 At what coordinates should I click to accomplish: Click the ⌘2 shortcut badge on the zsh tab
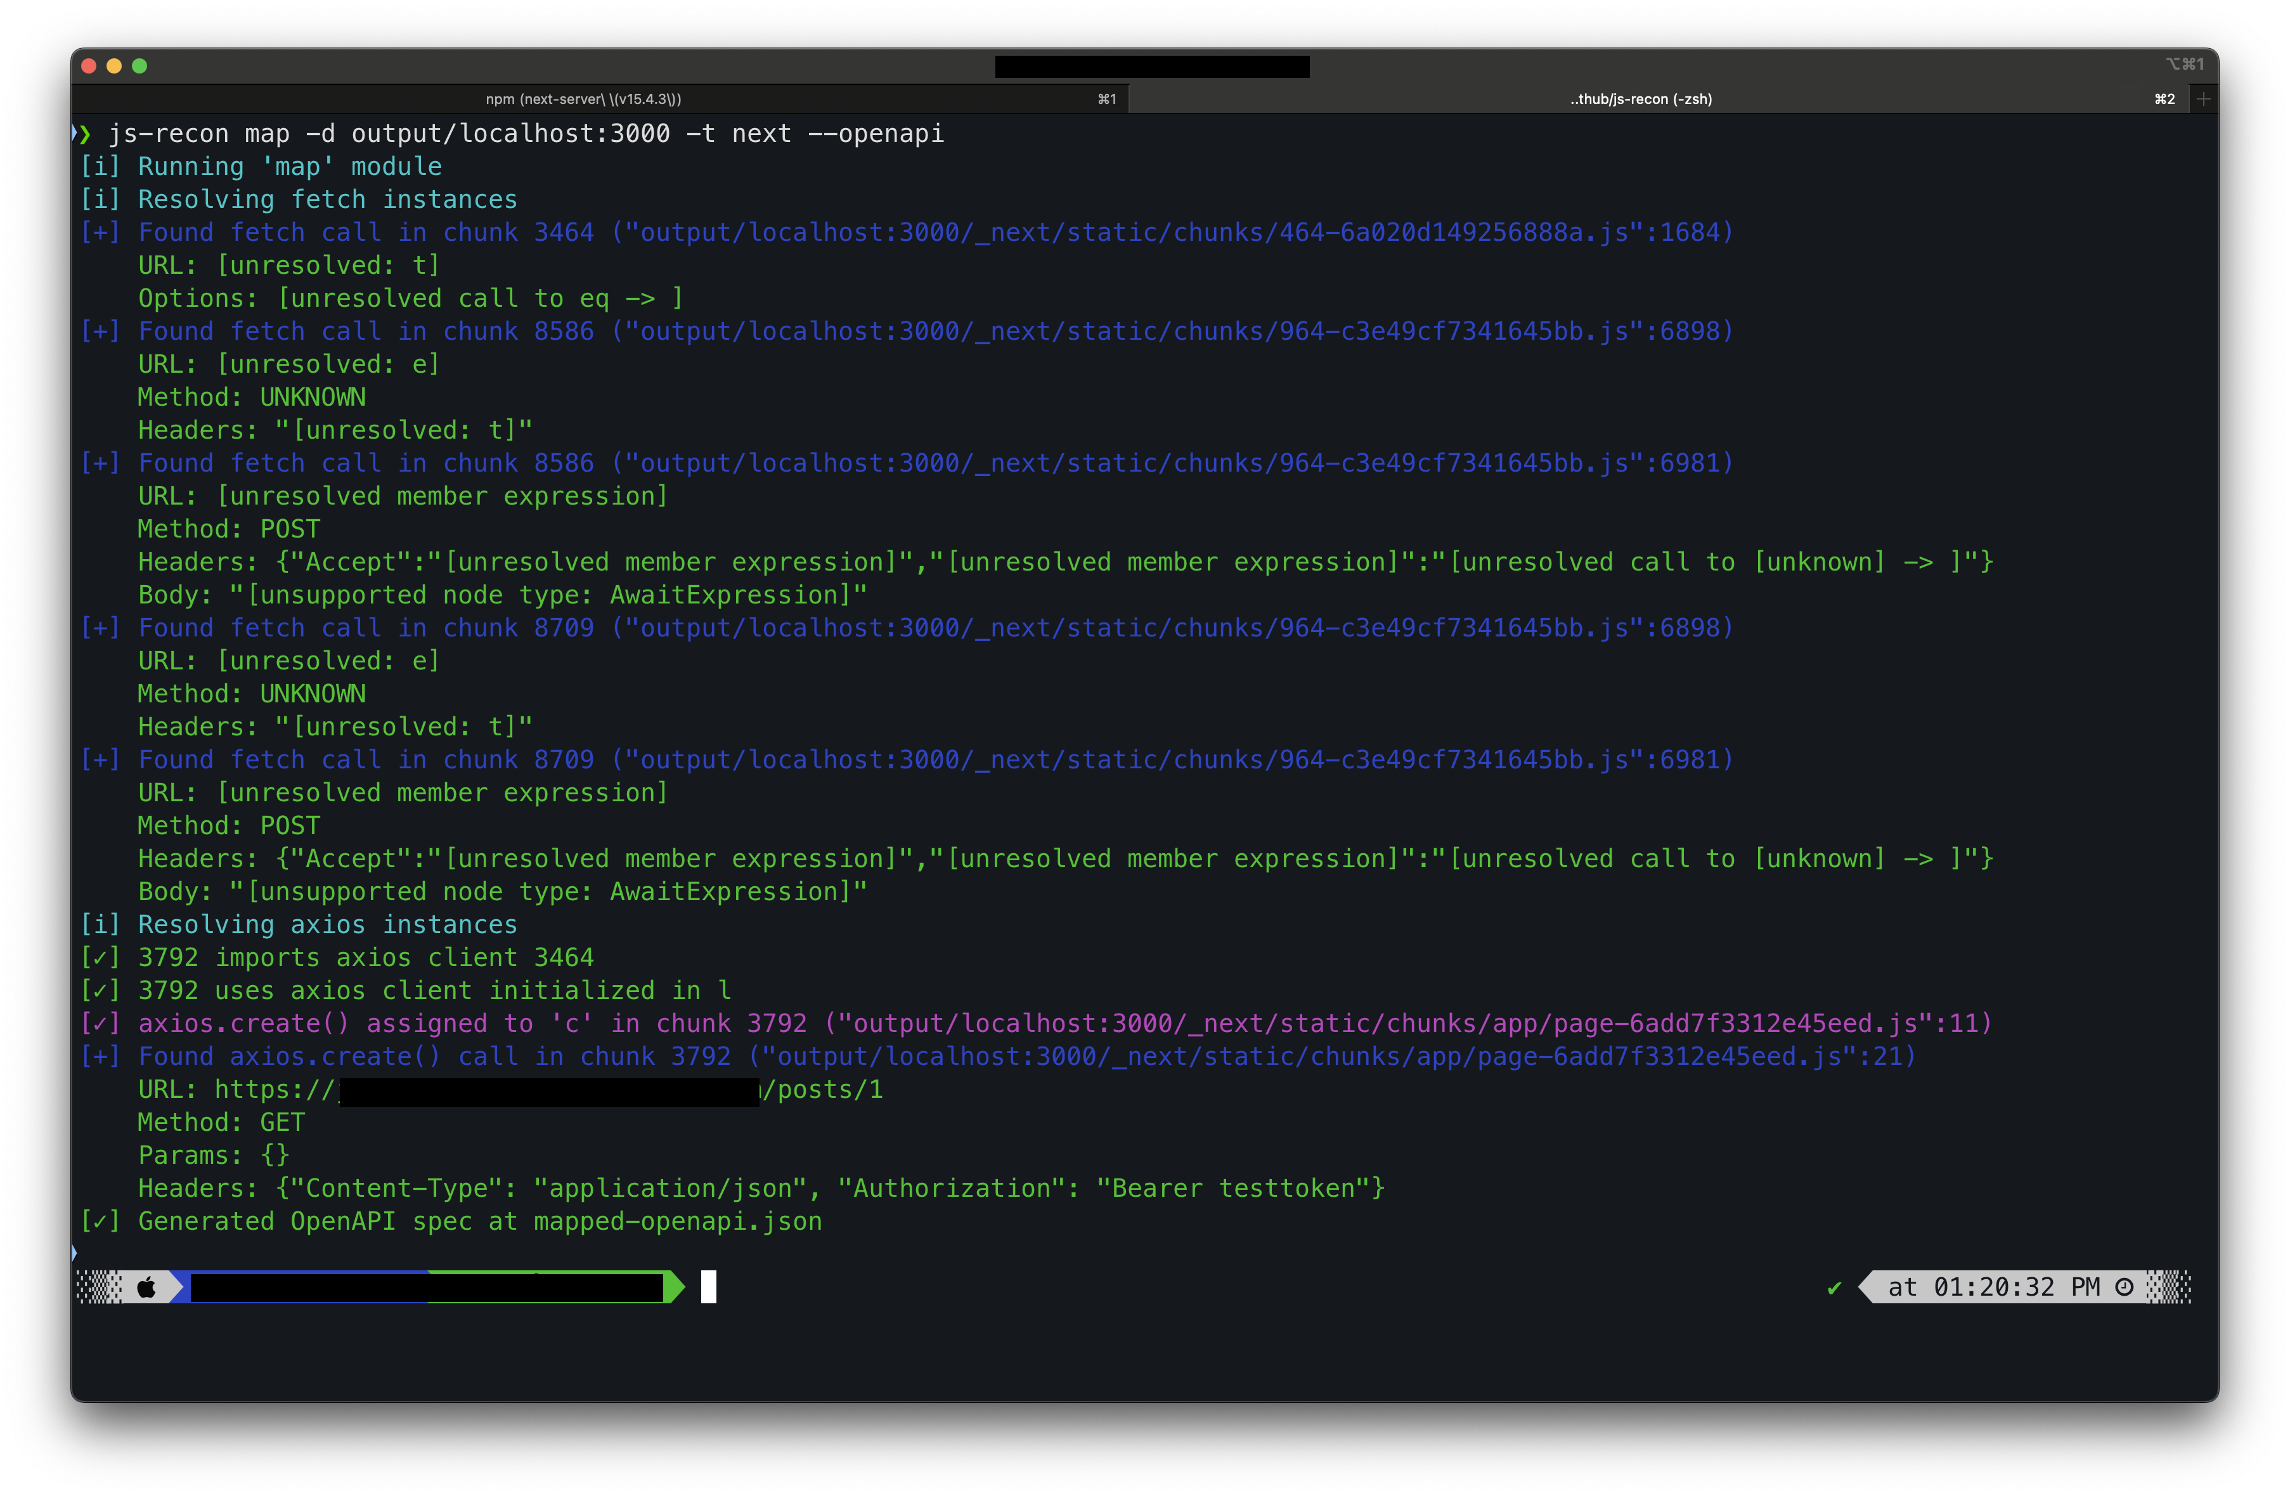(2165, 98)
